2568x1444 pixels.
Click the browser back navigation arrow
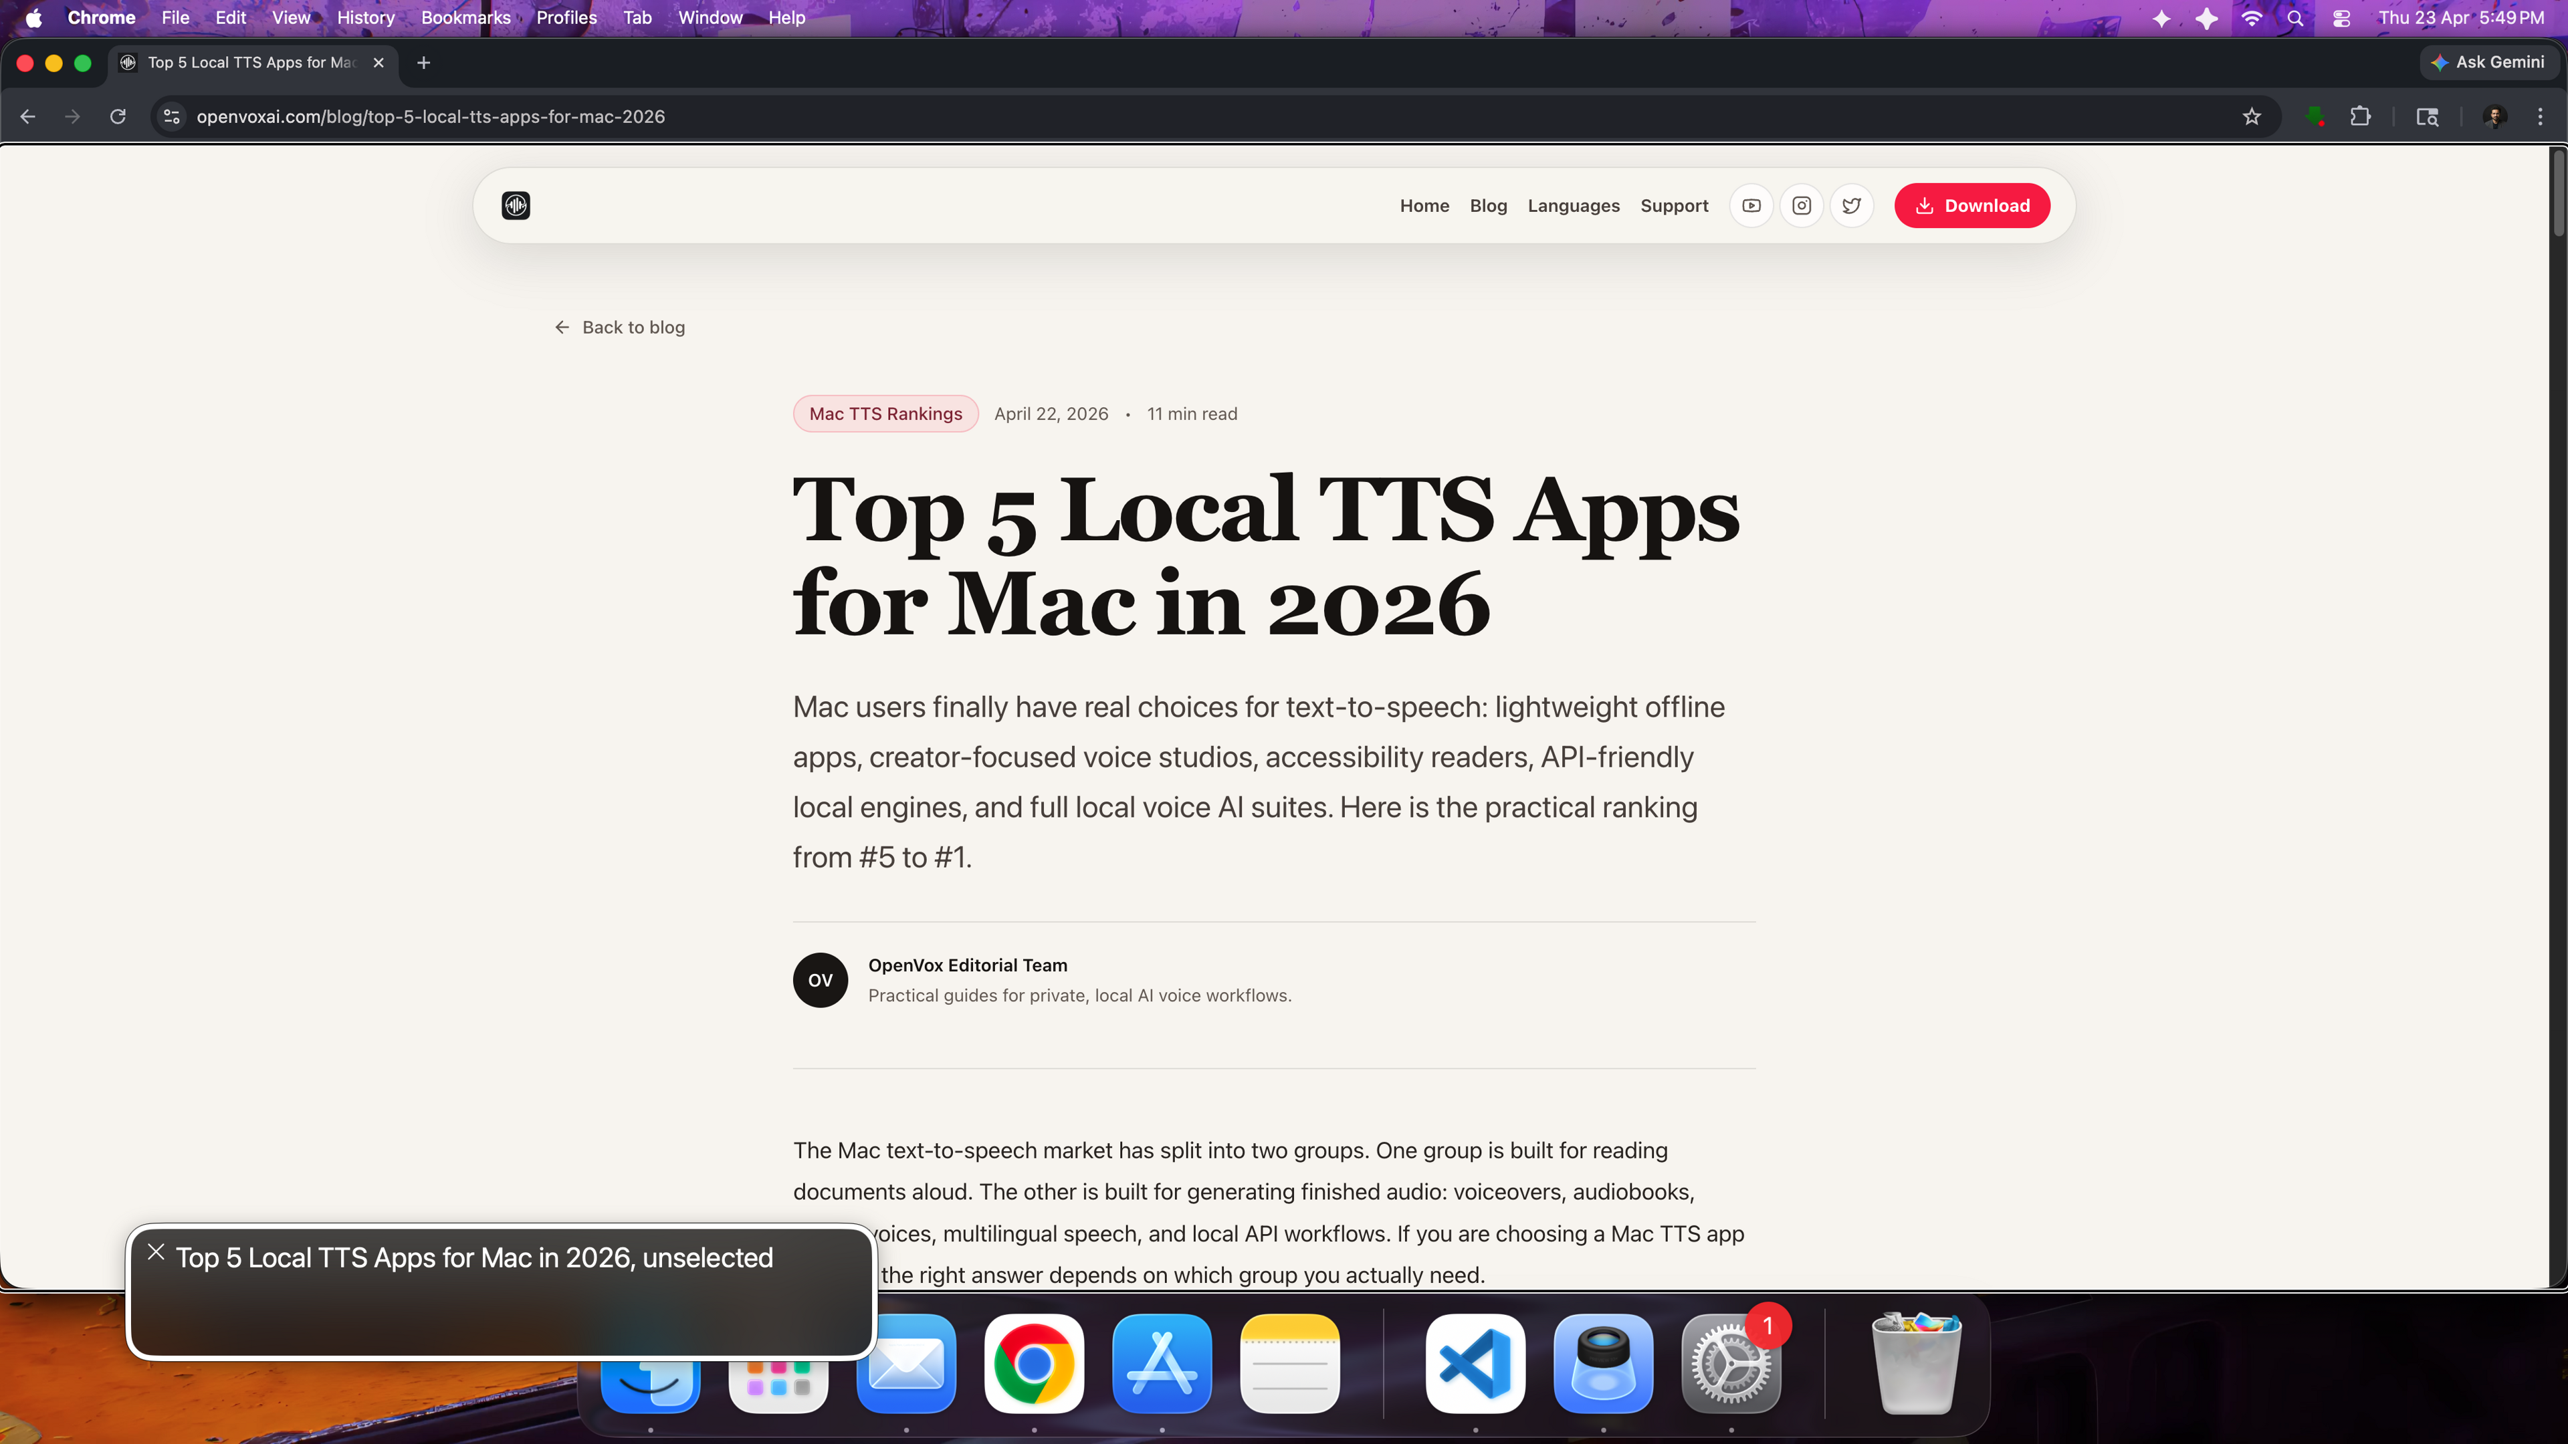28,116
